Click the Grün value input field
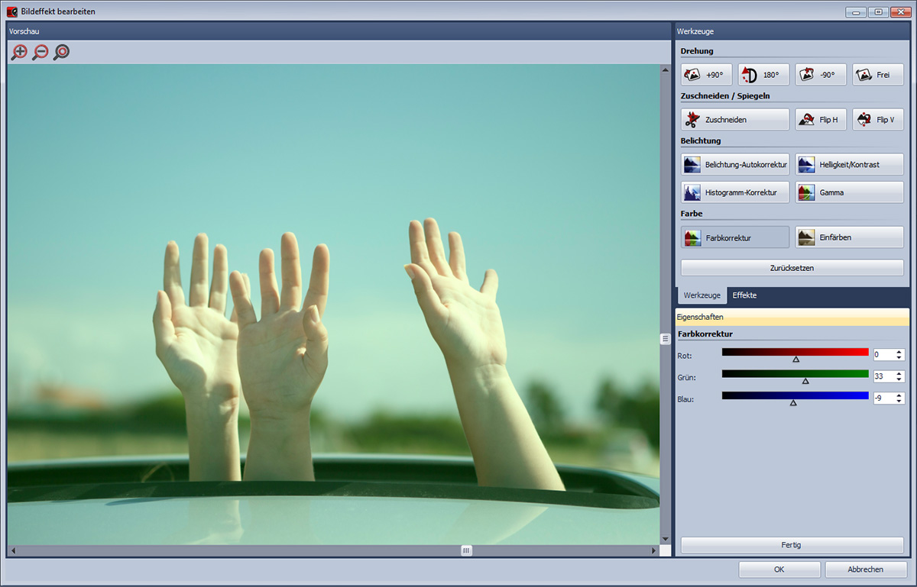917x587 pixels. pos(883,376)
